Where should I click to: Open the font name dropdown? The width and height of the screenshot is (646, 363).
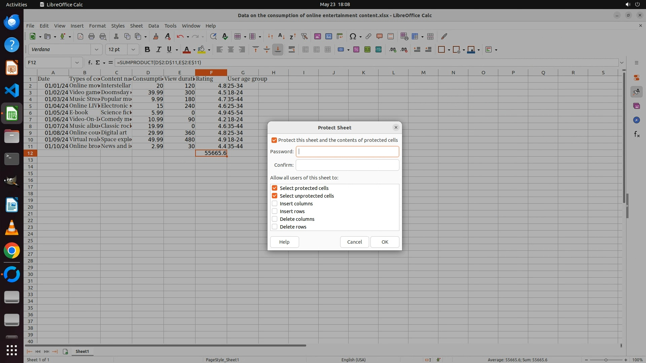coord(97,50)
